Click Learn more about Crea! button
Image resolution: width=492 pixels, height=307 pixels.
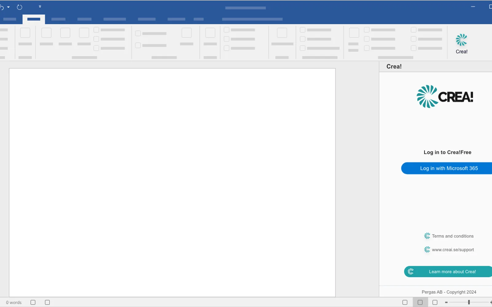pos(448,272)
